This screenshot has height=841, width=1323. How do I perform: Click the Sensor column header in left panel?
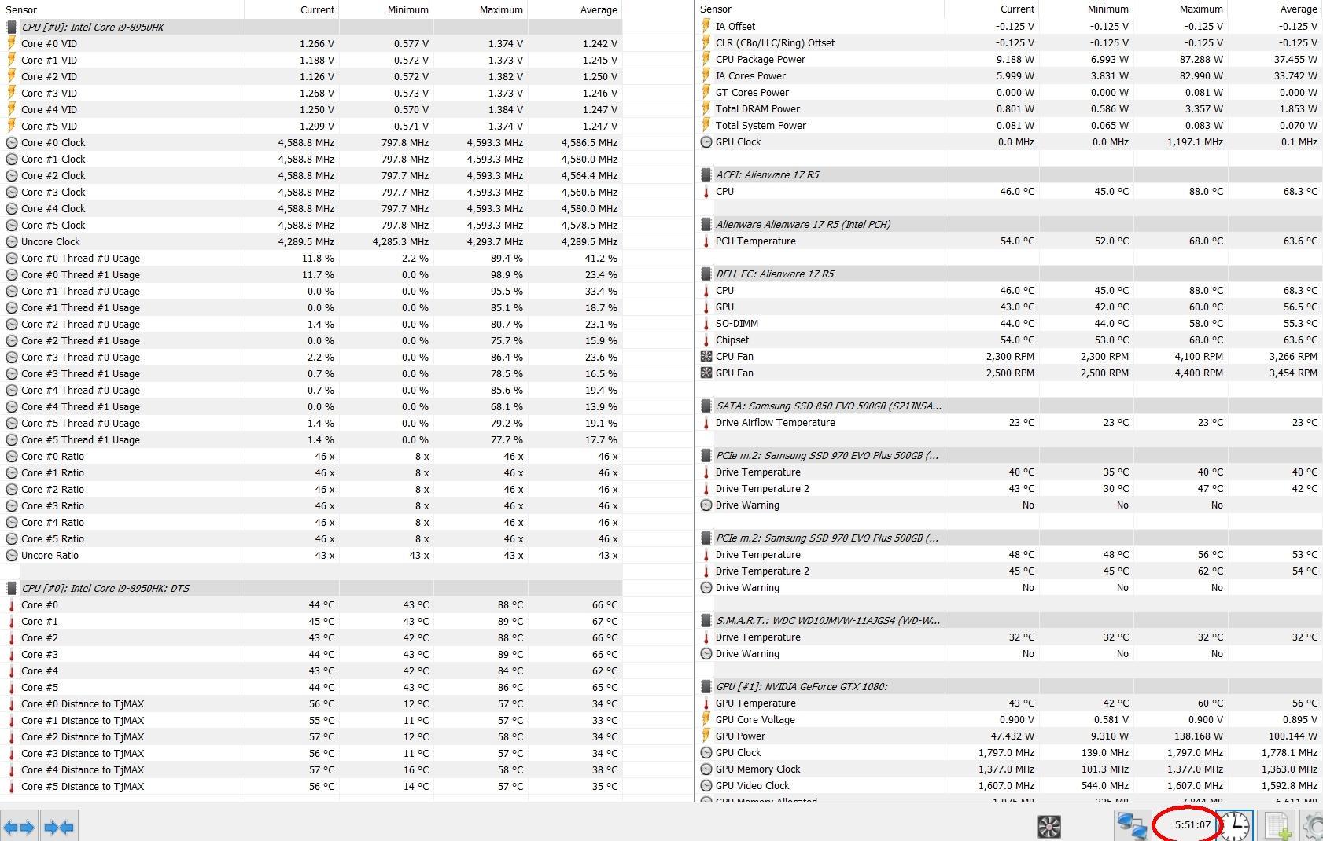pyautogui.click(x=21, y=9)
